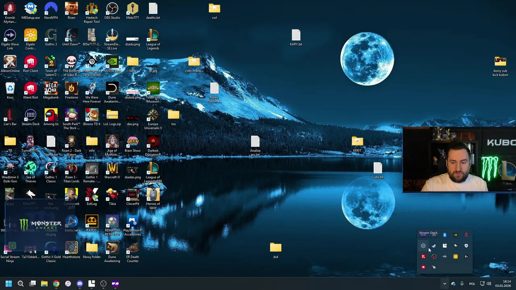
Task: Select the R.E.P.O. desktop shortcut
Action: (x=92, y=224)
